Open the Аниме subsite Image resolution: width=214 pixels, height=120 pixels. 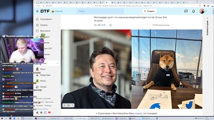(43, 87)
